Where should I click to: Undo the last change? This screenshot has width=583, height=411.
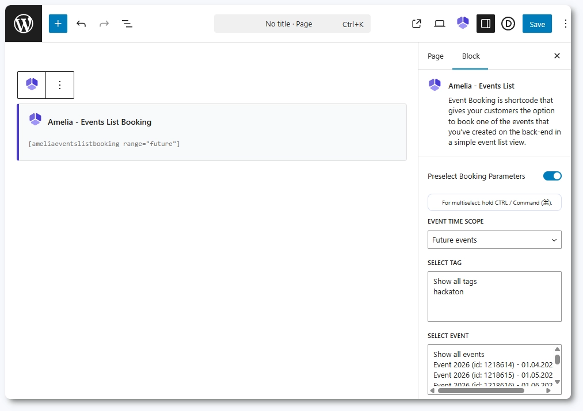(81, 24)
